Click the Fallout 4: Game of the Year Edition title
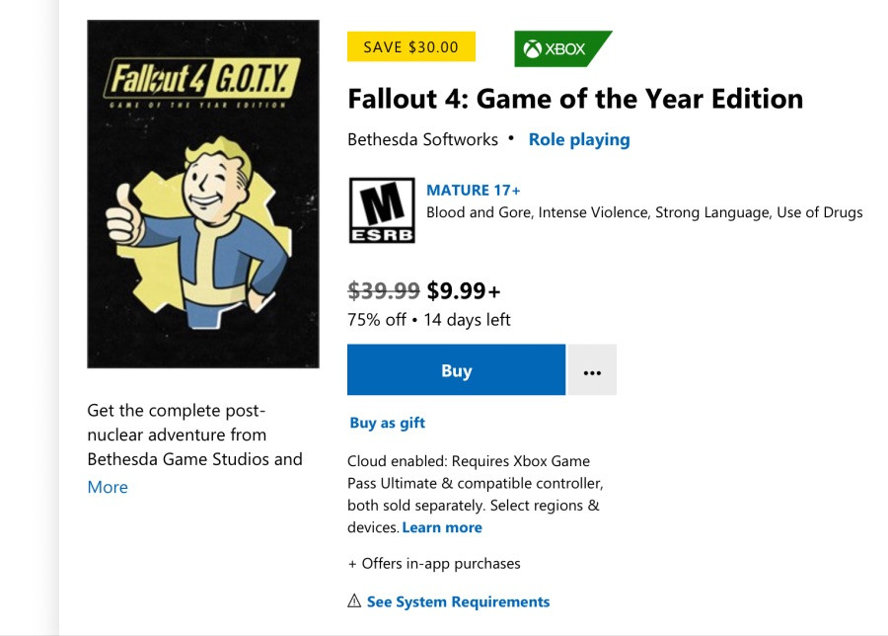 point(575,99)
